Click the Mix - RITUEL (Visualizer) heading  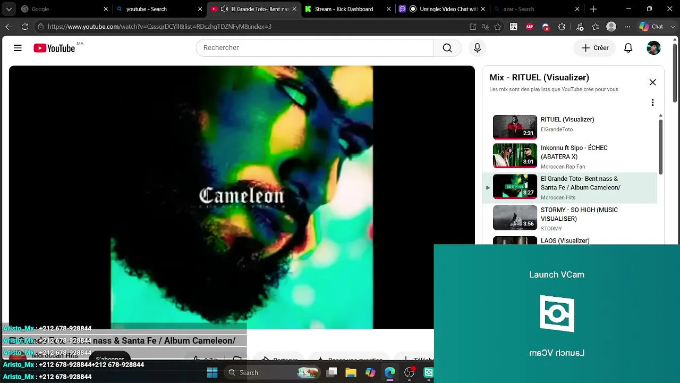pyautogui.click(x=539, y=78)
